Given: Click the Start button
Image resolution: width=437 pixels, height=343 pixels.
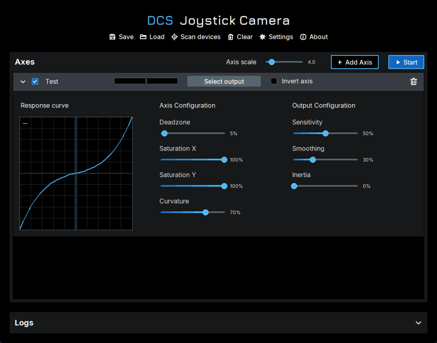Looking at the screenshot, I should 406,62.
